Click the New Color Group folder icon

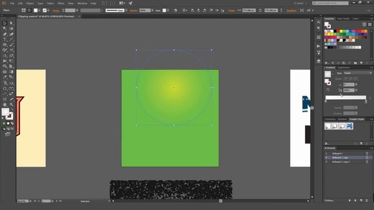355,63
